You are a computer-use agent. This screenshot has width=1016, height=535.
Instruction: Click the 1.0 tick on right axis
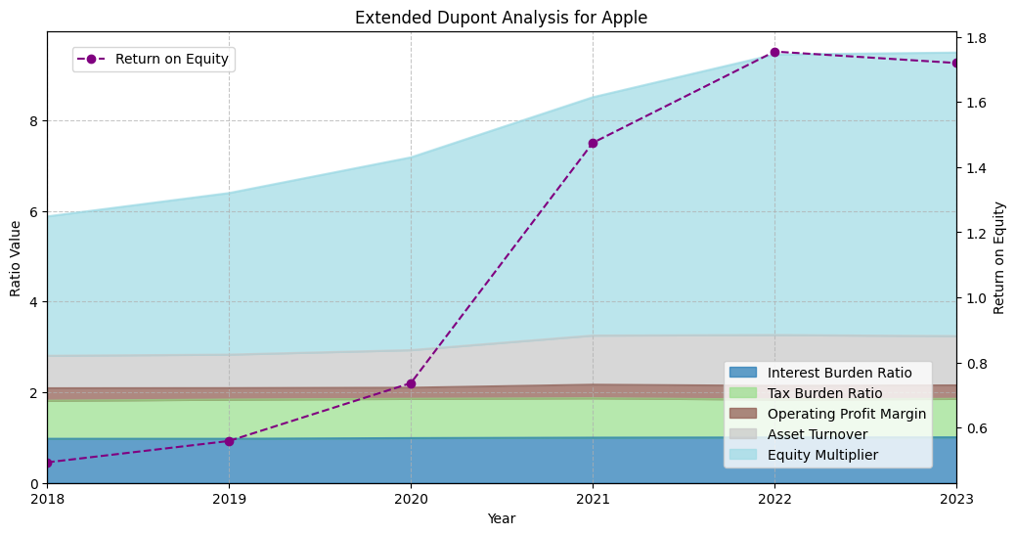974,298
